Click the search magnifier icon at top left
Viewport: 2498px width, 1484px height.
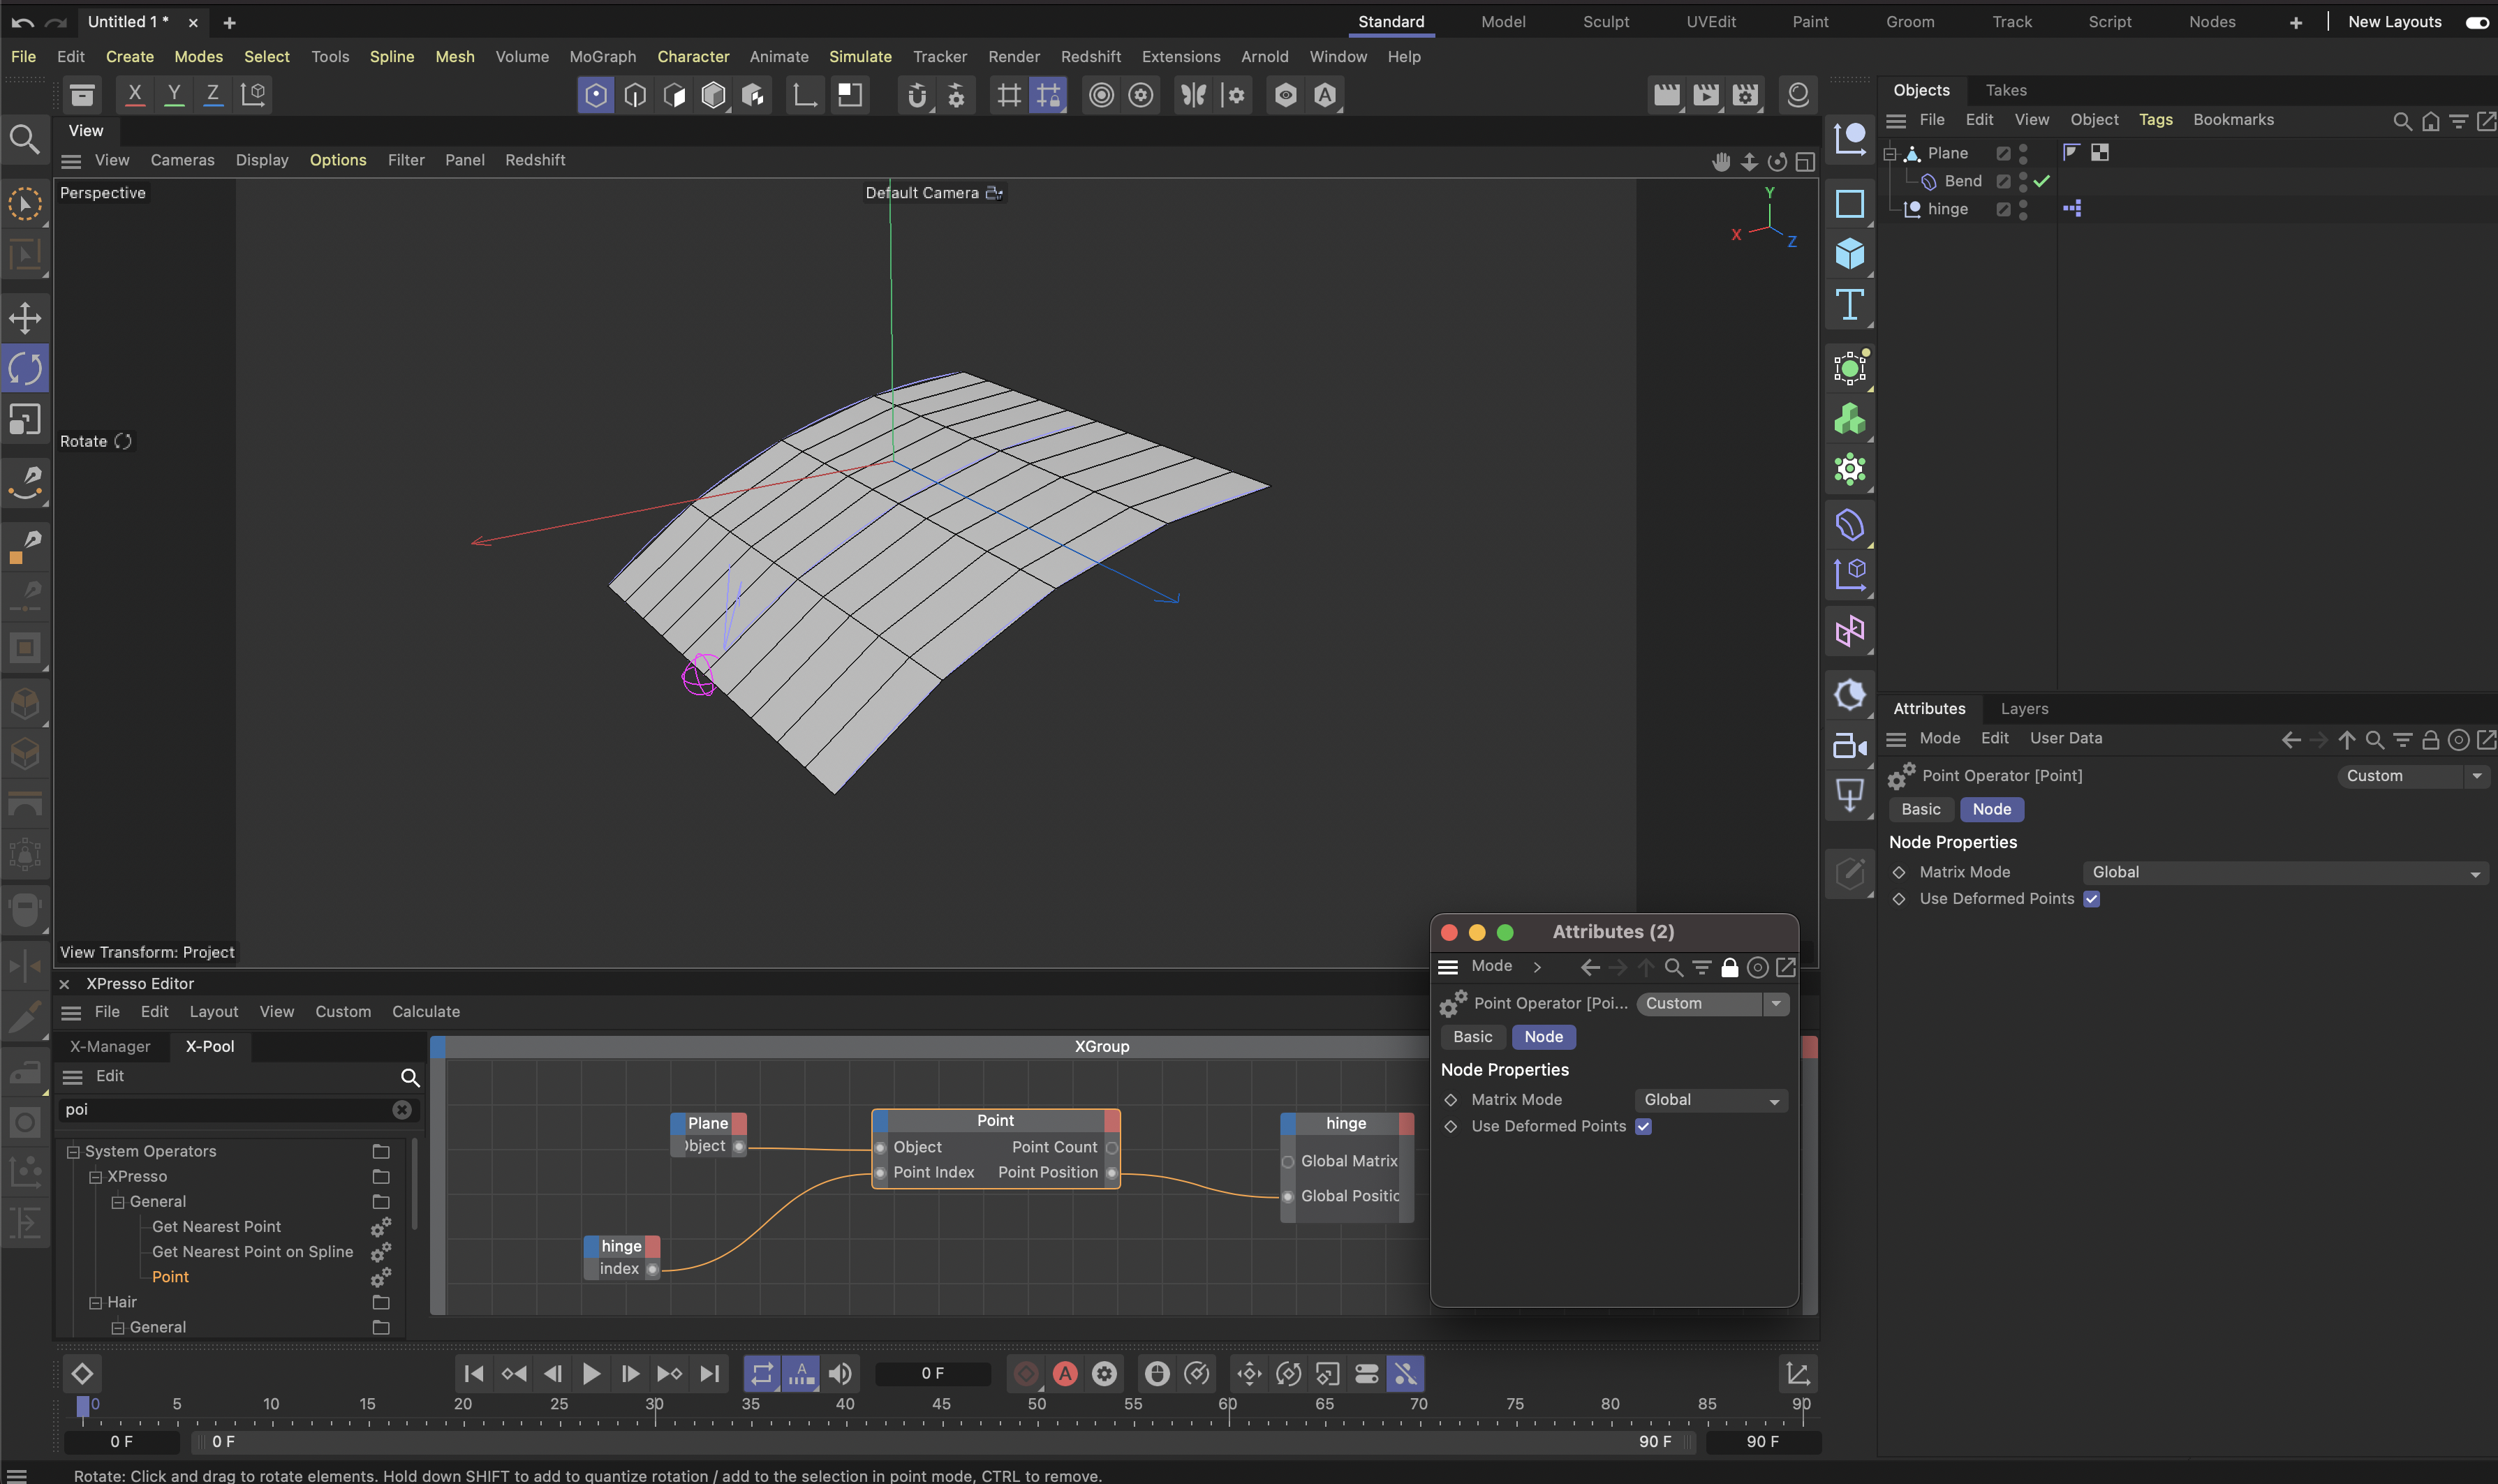25,140
